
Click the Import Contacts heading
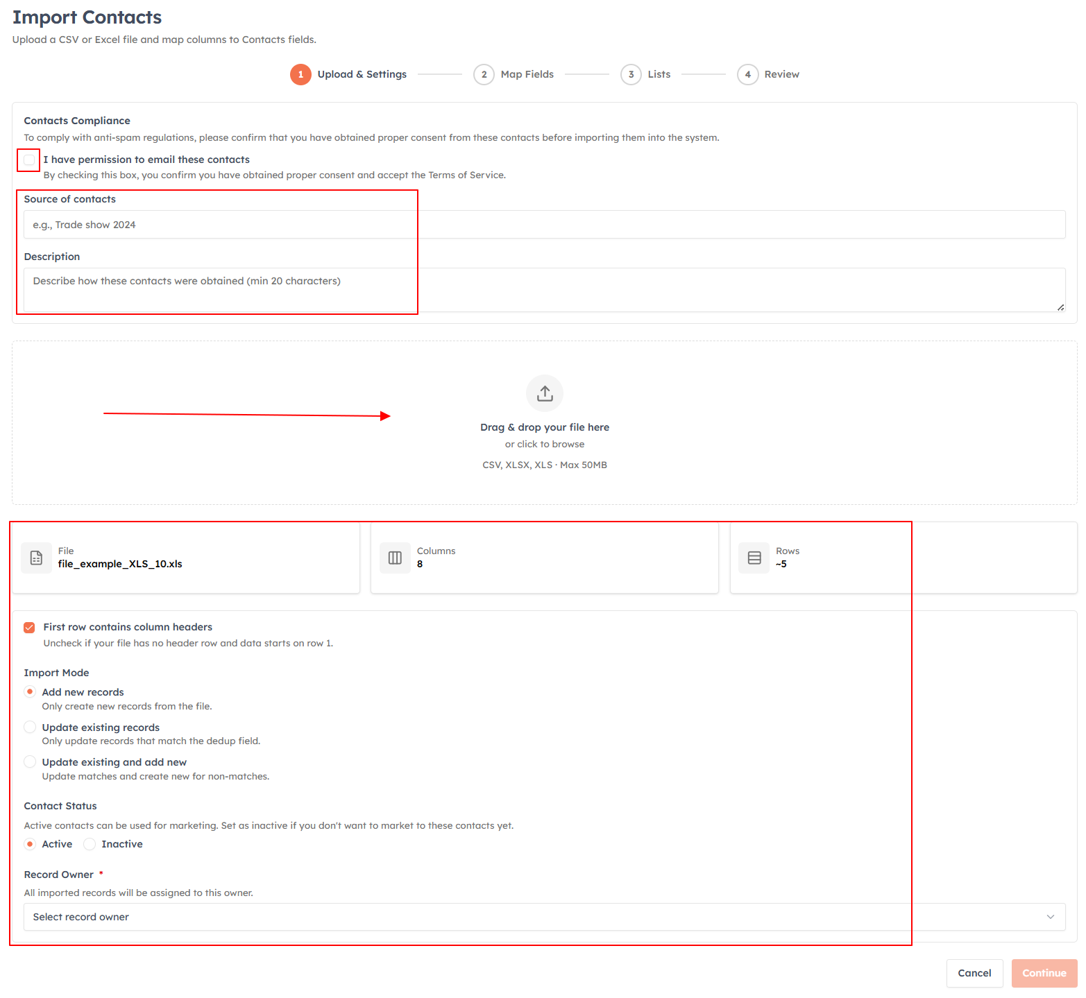87,17
